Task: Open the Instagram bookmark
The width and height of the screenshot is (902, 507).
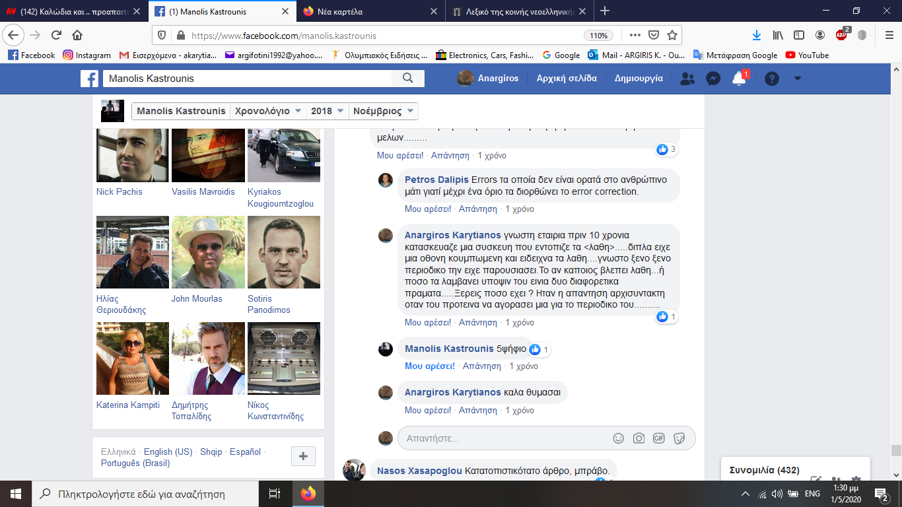Action: tap(87, 55)
